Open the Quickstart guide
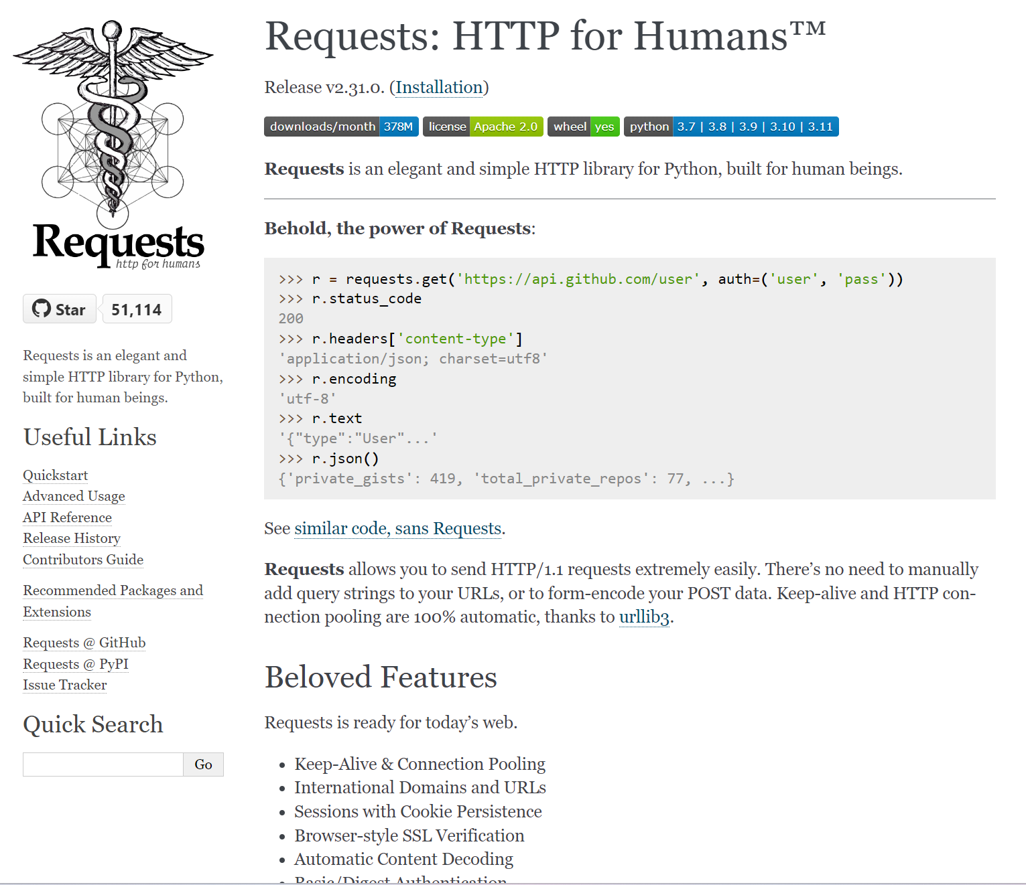The height and width of the screenshot is (885, 1026). (55, 475)
